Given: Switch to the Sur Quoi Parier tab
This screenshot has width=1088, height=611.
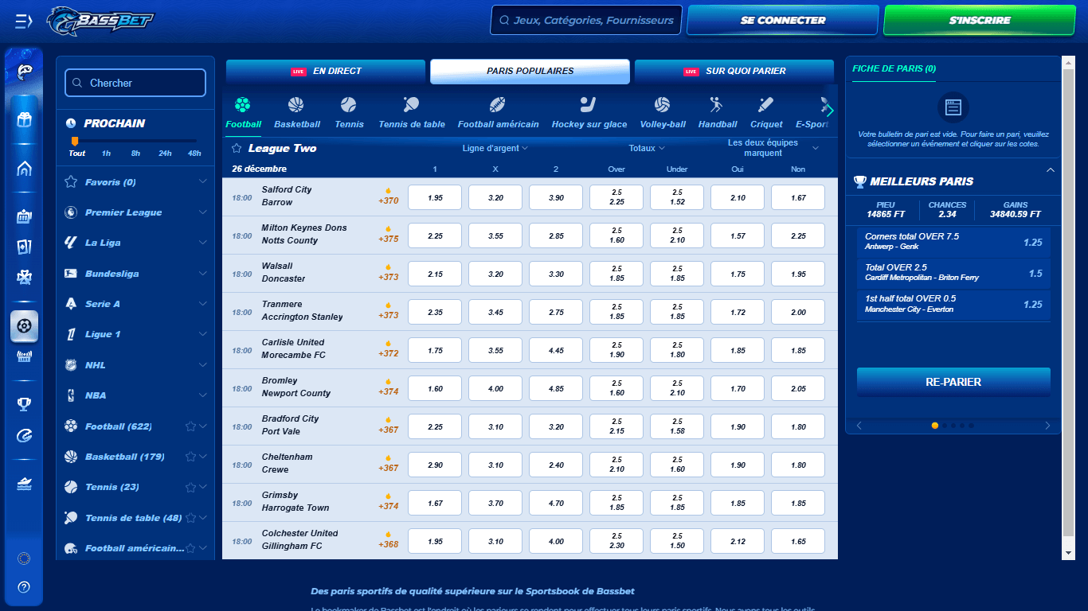Looking at the screenshot, I should [734, 71].
